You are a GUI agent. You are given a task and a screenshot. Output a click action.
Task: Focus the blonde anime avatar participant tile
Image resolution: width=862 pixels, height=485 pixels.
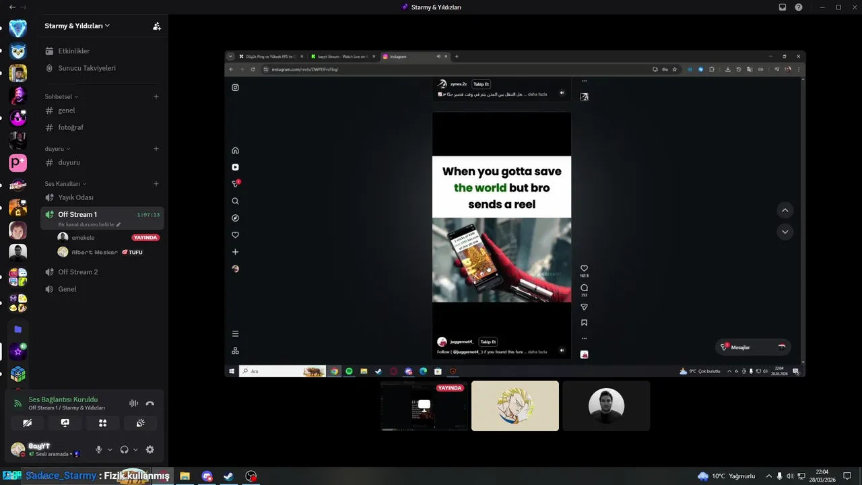515,406
